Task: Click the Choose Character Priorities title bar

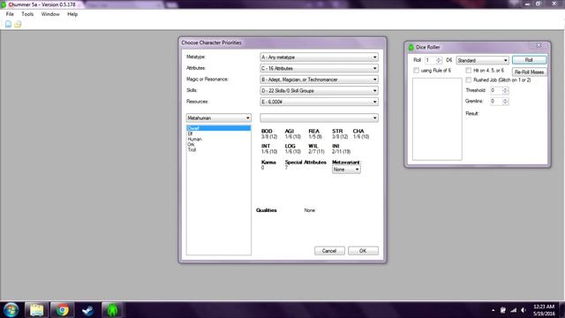Action: [x=282, y=42]
